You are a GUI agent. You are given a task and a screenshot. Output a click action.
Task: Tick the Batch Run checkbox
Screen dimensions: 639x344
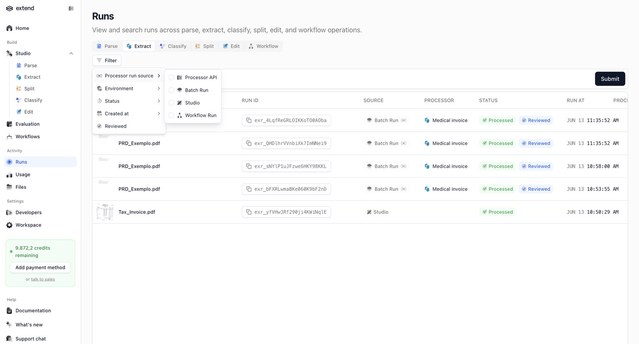pos(171,90)
